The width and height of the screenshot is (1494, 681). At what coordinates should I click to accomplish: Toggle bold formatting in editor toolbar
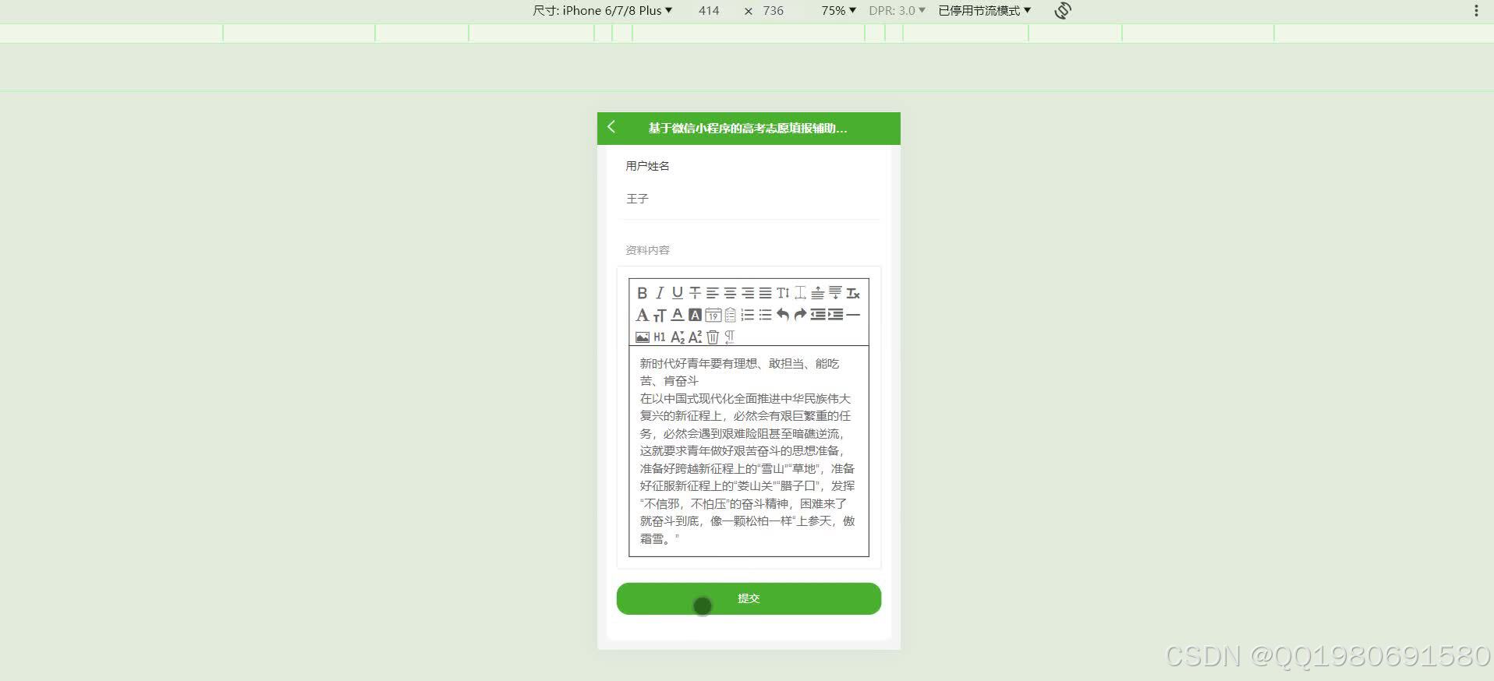642,293
